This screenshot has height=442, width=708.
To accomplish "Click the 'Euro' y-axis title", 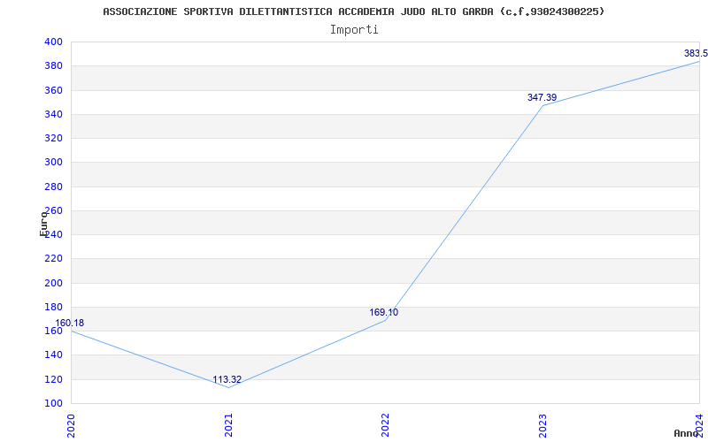I will tap(43, 224).
